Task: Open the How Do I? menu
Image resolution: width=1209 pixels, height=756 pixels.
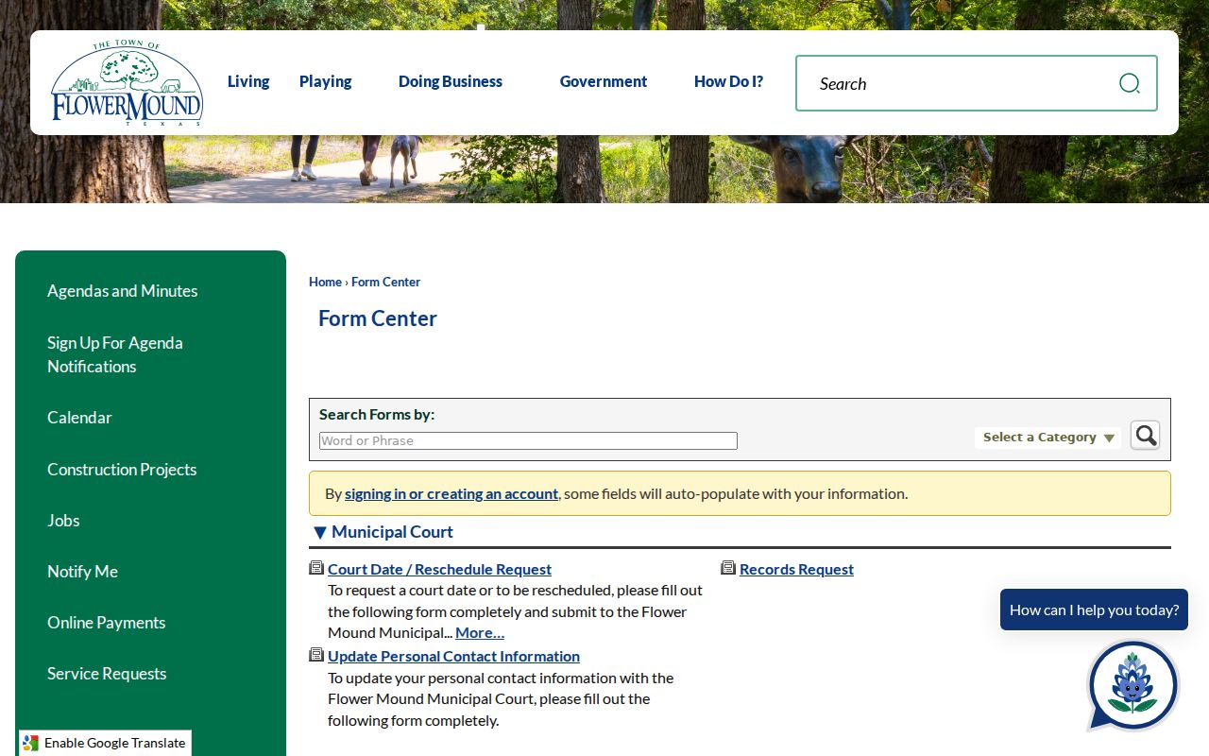Action: 728,81
